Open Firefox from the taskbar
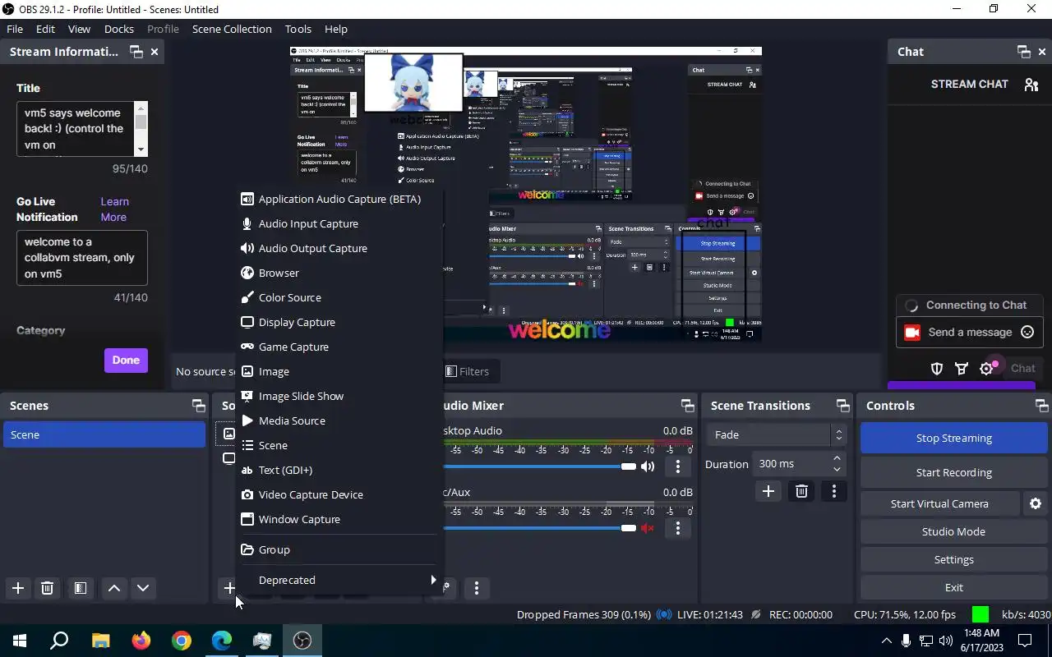Viewport: 1052px width, 657px height. click(141, 641)
